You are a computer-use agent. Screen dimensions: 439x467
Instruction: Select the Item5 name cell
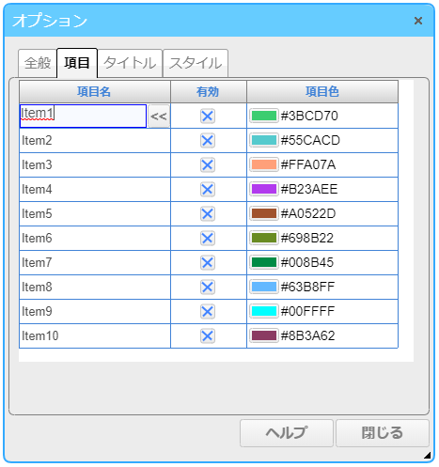95,214
